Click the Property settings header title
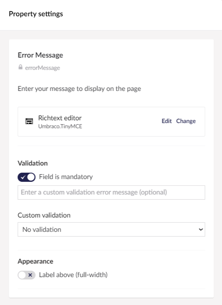Viewport: 222px width, 305px height. pos(36,14)
